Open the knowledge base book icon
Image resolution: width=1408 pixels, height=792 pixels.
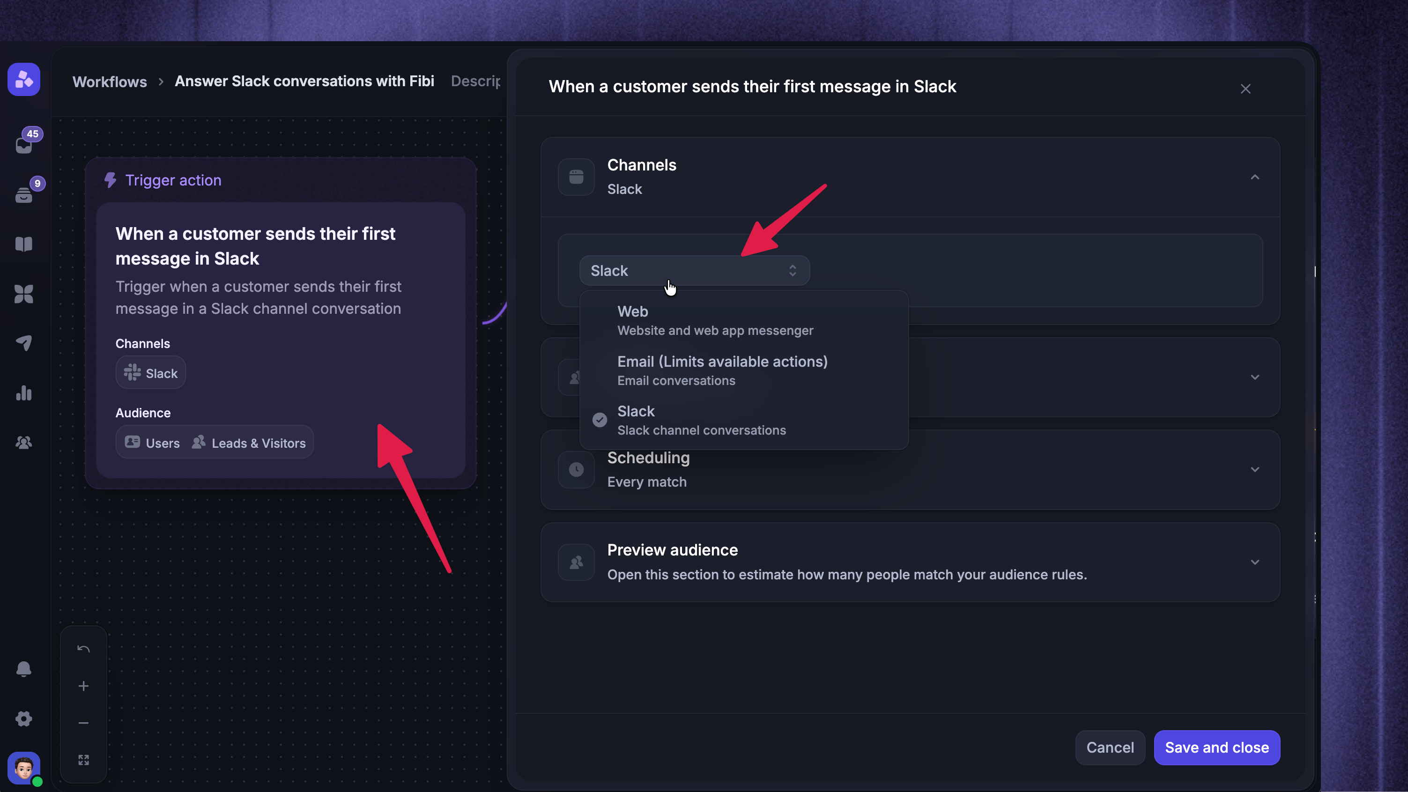pyautogui.click(x=23, y=244)
